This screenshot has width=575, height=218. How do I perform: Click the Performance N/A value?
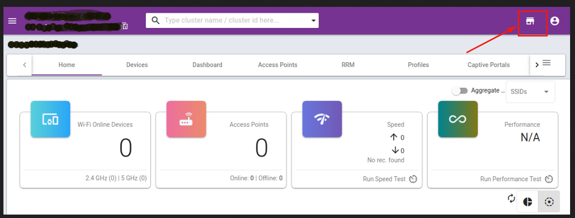tap(530, 138)
